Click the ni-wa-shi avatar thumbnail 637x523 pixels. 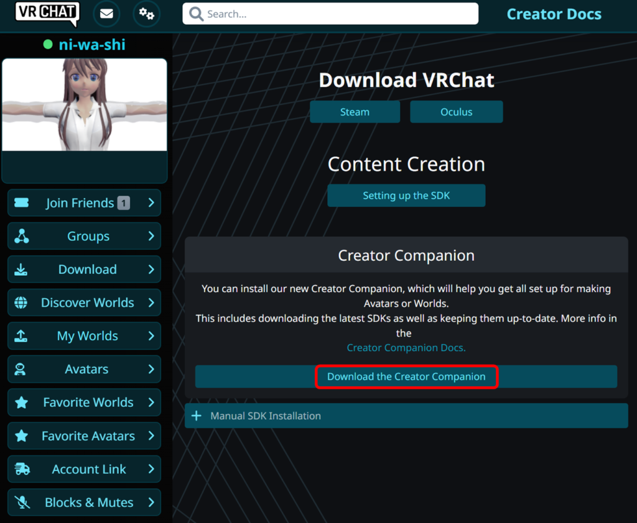click(x=85, y=105)
